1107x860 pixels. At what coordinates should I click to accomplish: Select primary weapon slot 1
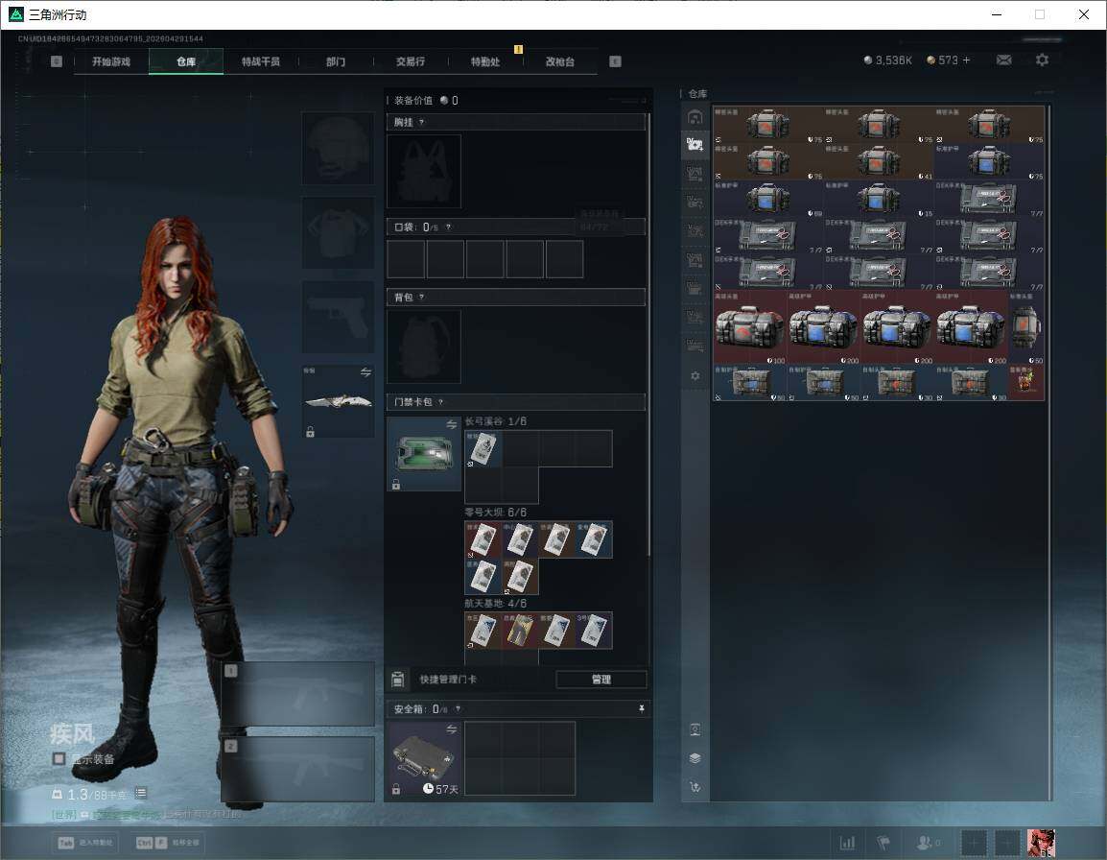tap(298, 693)
